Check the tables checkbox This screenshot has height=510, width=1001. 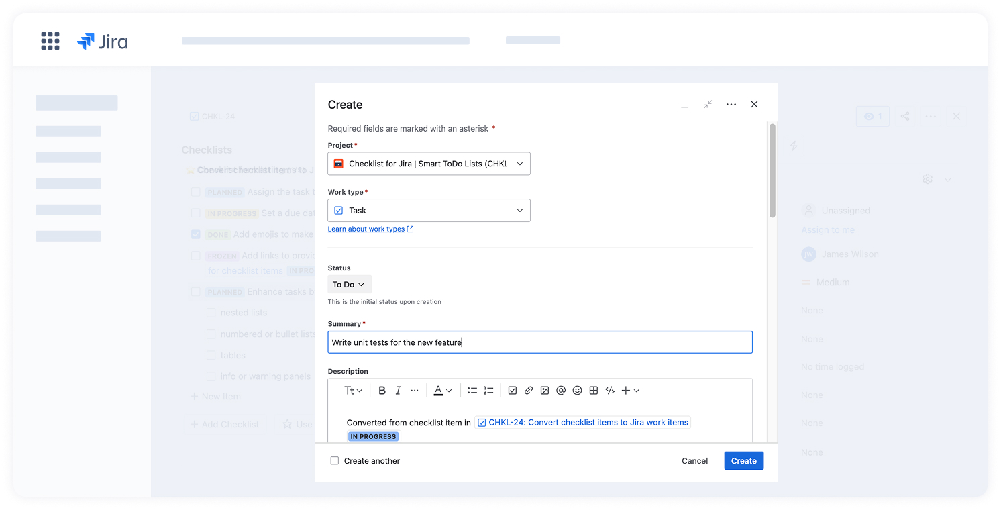pos(211,356)
